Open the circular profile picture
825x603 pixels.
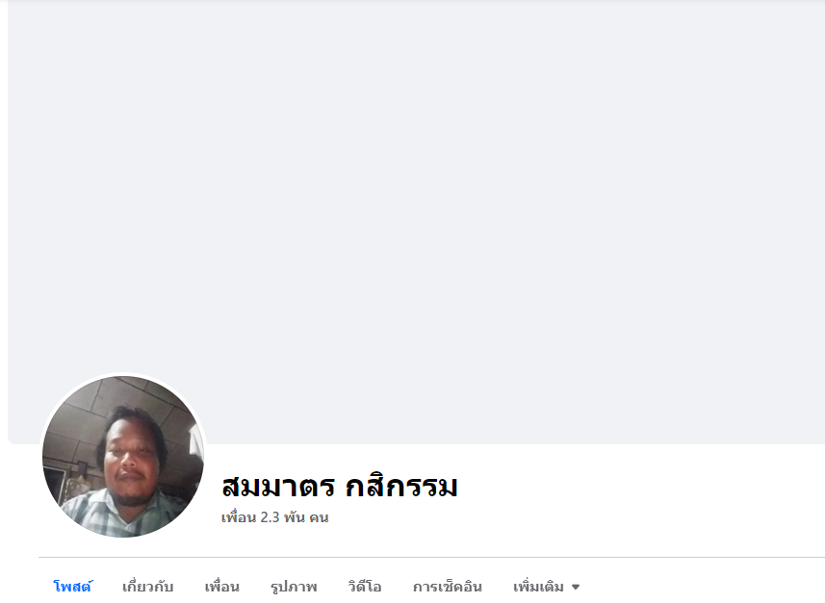click(x=123, y=456)
